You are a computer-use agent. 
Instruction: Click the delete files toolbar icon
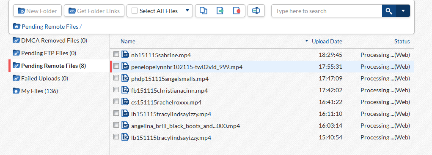tap(237, 11)
